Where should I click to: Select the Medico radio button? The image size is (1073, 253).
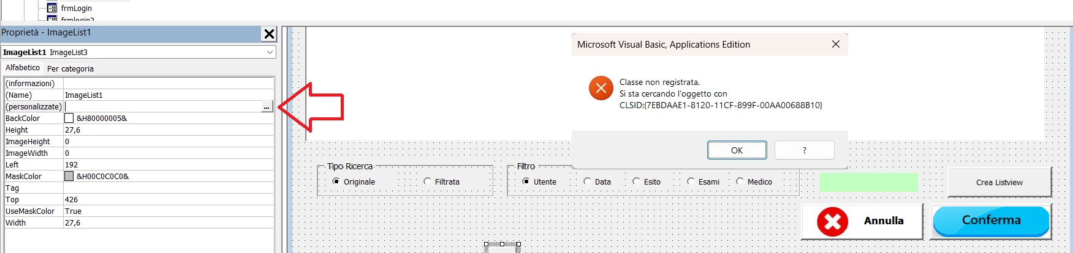pos(740,182)
